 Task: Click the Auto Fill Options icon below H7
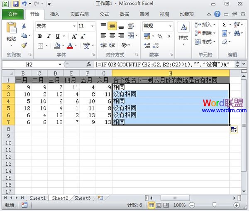point(234,130)
